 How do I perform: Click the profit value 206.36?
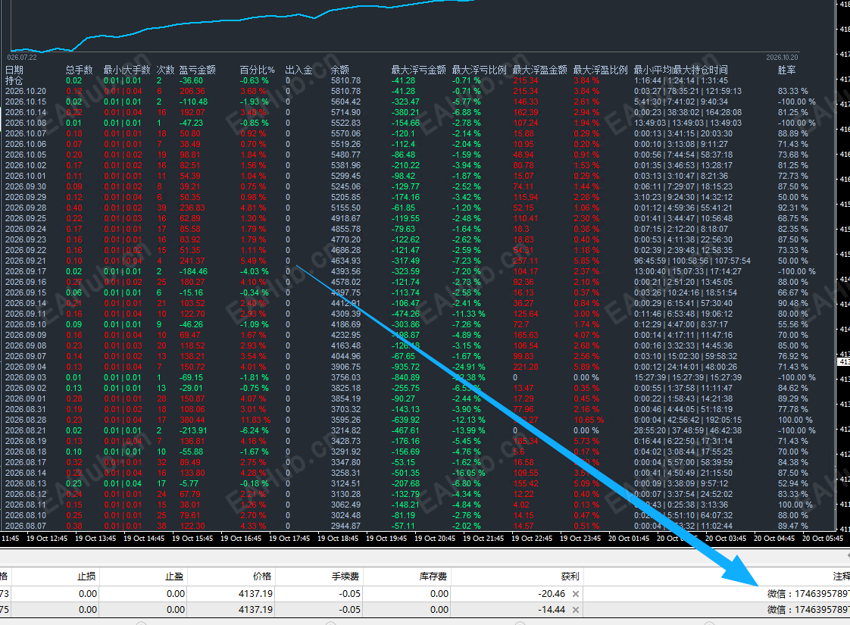pyautogui.click(x=192, y=91)
